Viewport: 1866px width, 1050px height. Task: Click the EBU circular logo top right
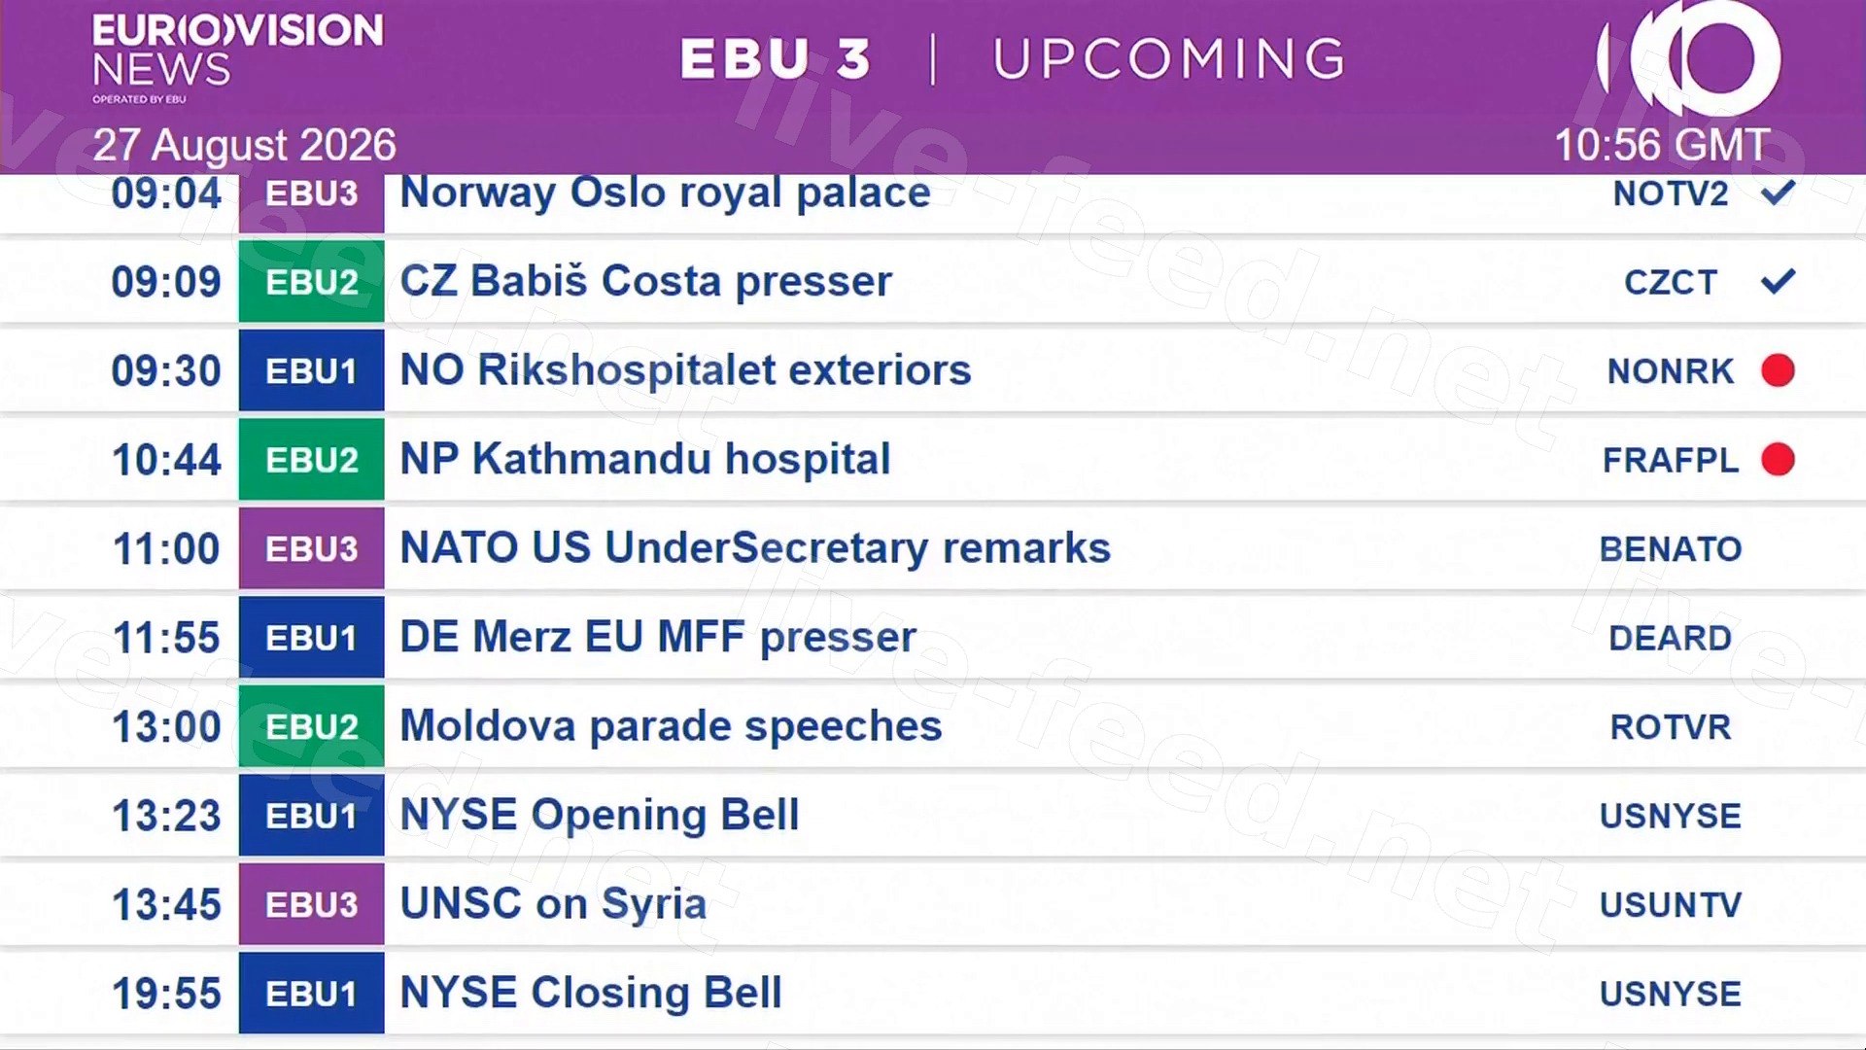[x=1689, y=58]
